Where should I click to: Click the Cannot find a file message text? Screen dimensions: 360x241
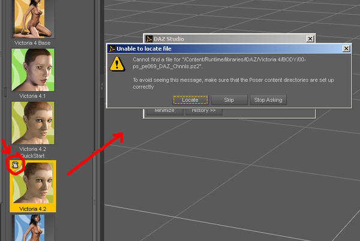(x=219, y=63)
